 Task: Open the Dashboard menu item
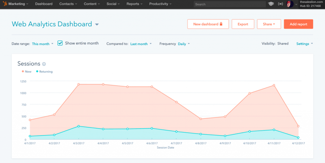[x=44, y=4]
